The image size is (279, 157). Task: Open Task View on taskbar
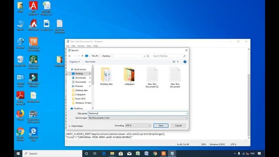click(x=95, y=154)
